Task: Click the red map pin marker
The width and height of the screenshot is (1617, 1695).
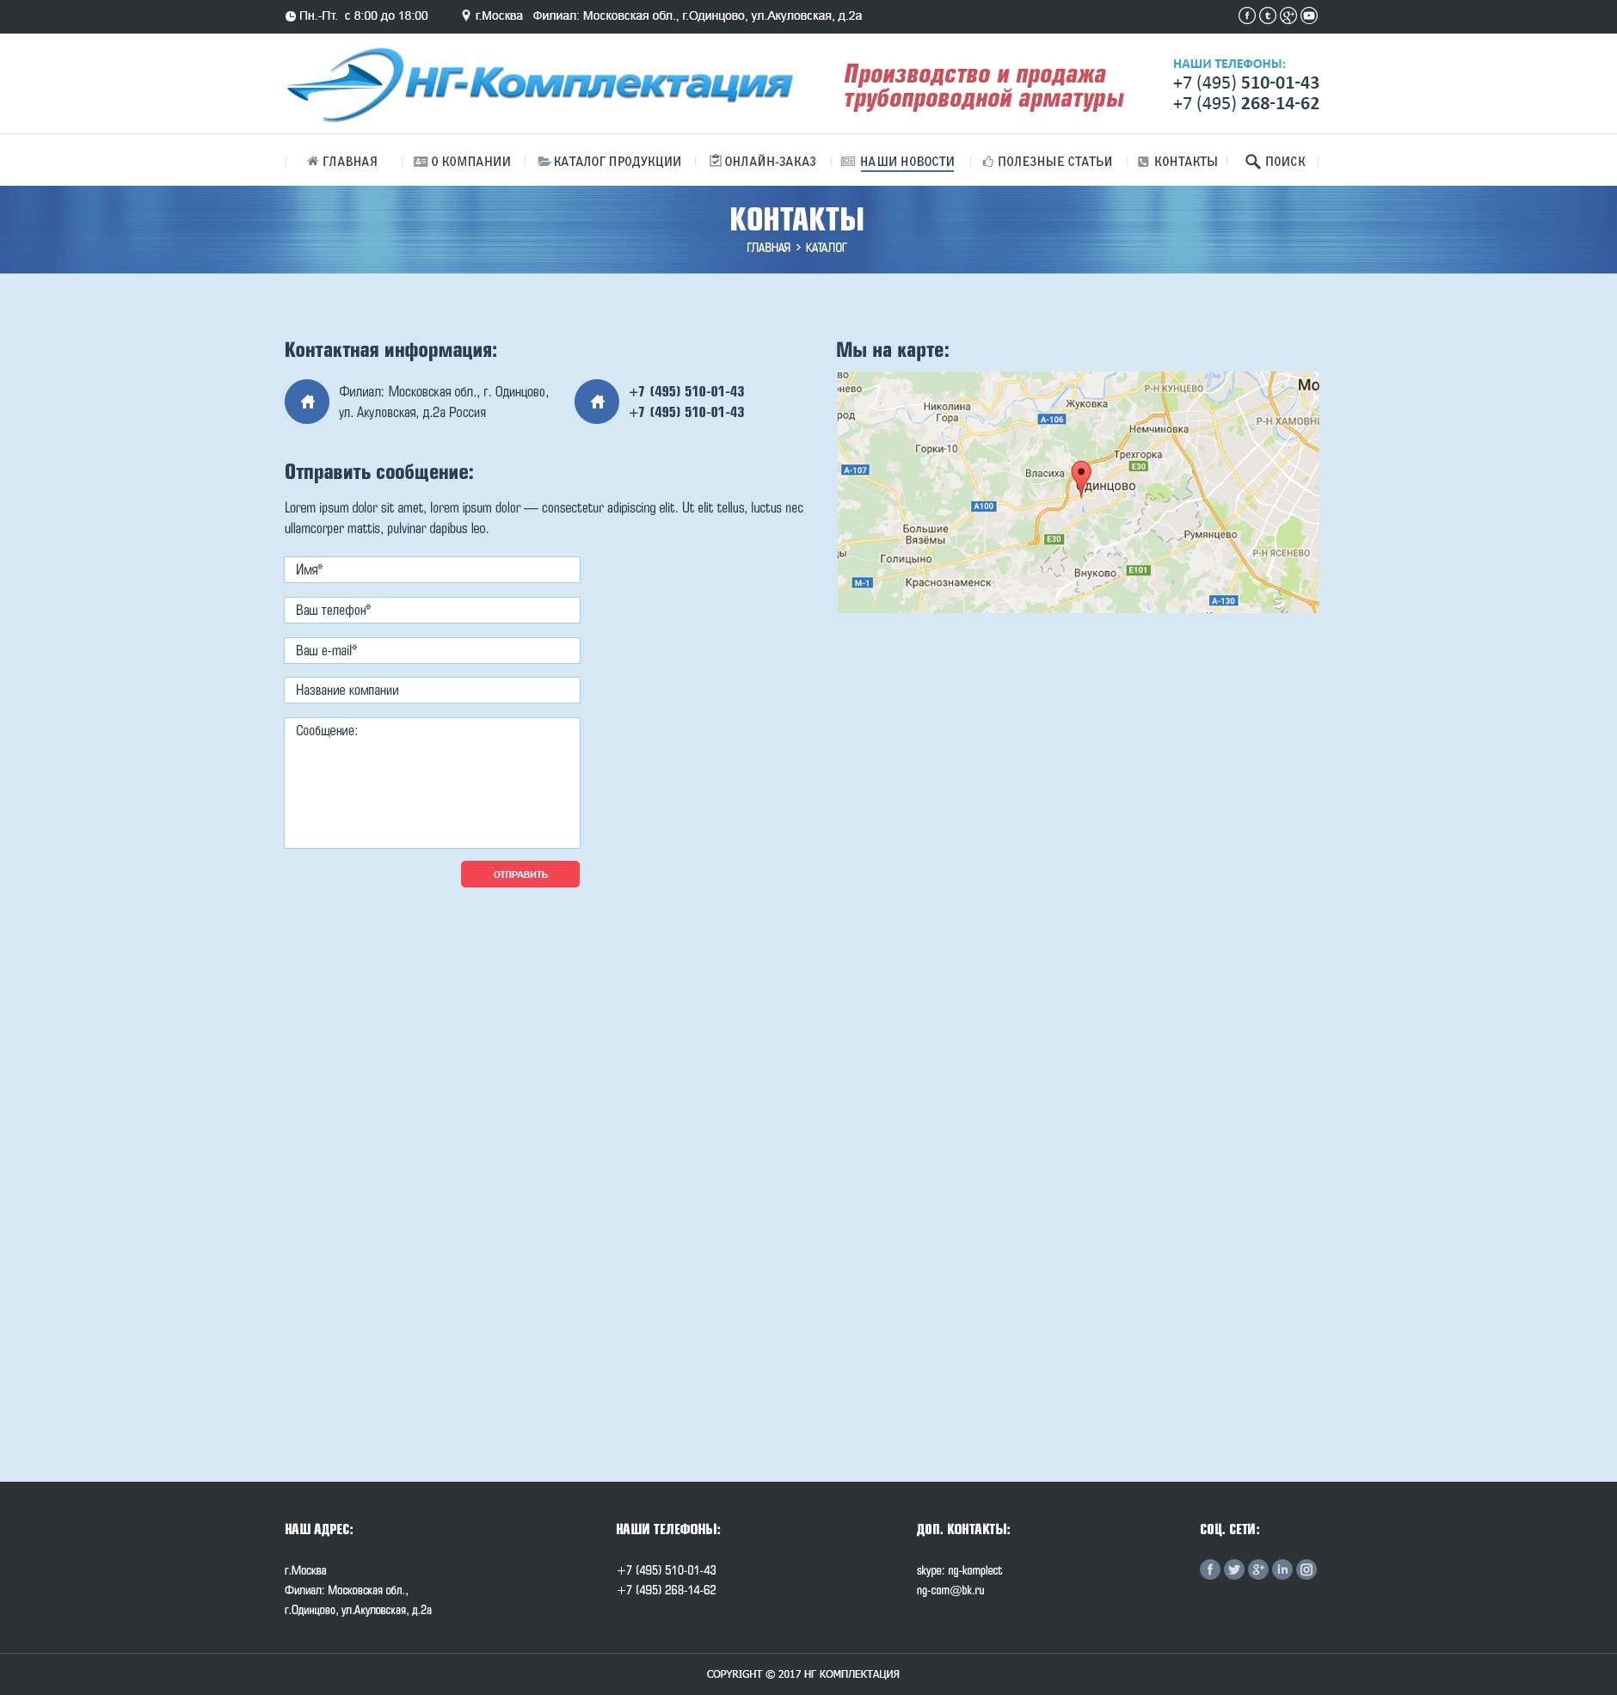Action: 1080,476
